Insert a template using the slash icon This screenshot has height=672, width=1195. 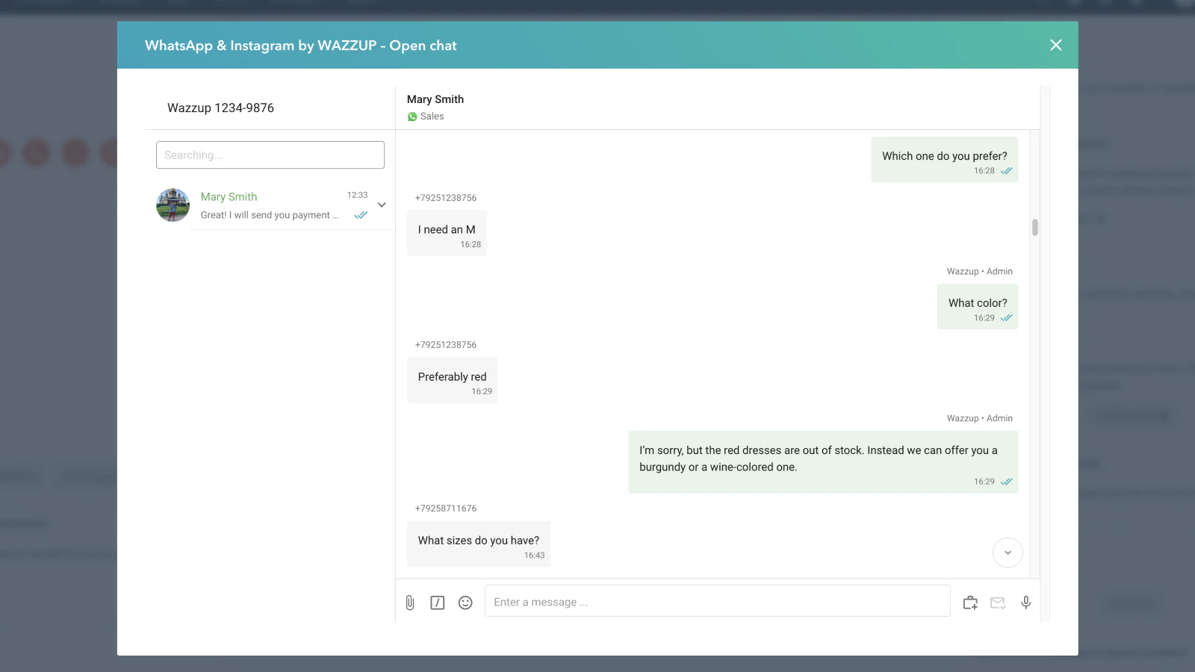click(437, 602)
